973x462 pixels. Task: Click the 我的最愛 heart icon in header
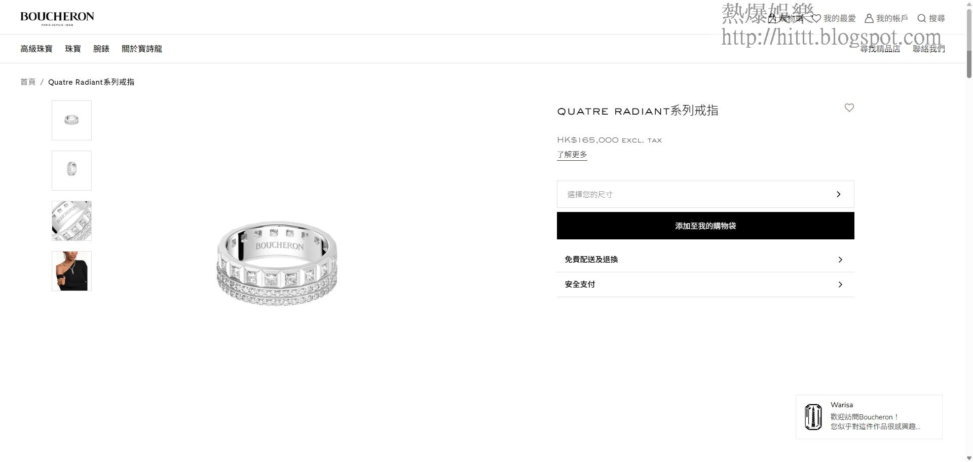(x=816, y=18)
